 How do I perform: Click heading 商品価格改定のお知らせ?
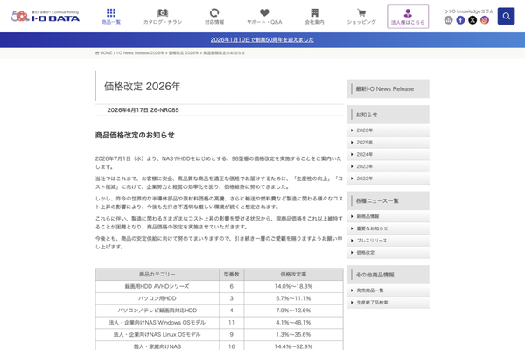point(135,135)
